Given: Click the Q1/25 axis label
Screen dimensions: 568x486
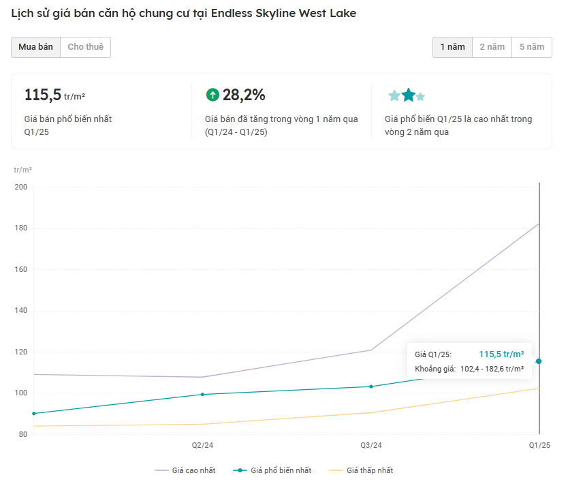Looking at the screenshot, I should click(539, 445).
